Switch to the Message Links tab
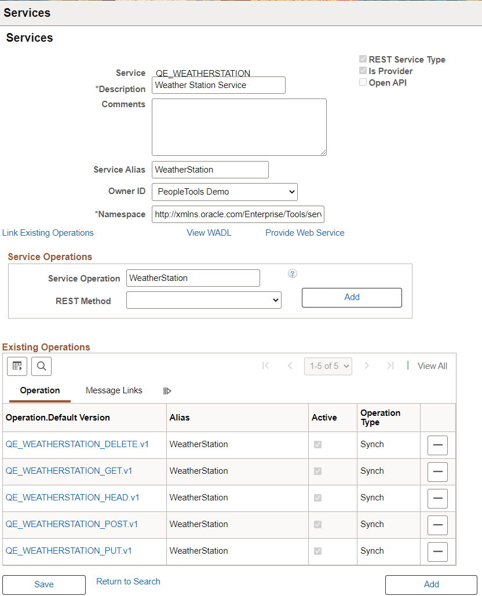482x596 pixels. (x=114, y=390)
